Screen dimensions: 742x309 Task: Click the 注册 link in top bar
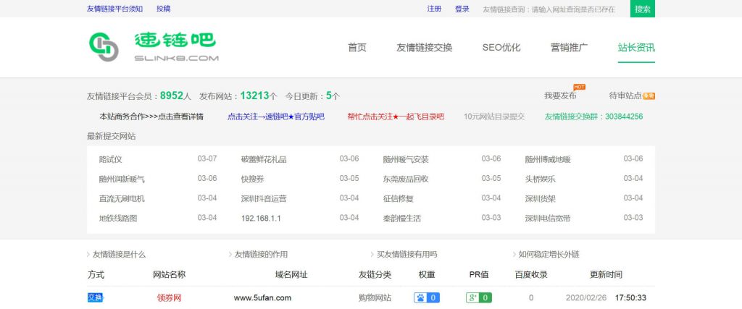point(434,9)
